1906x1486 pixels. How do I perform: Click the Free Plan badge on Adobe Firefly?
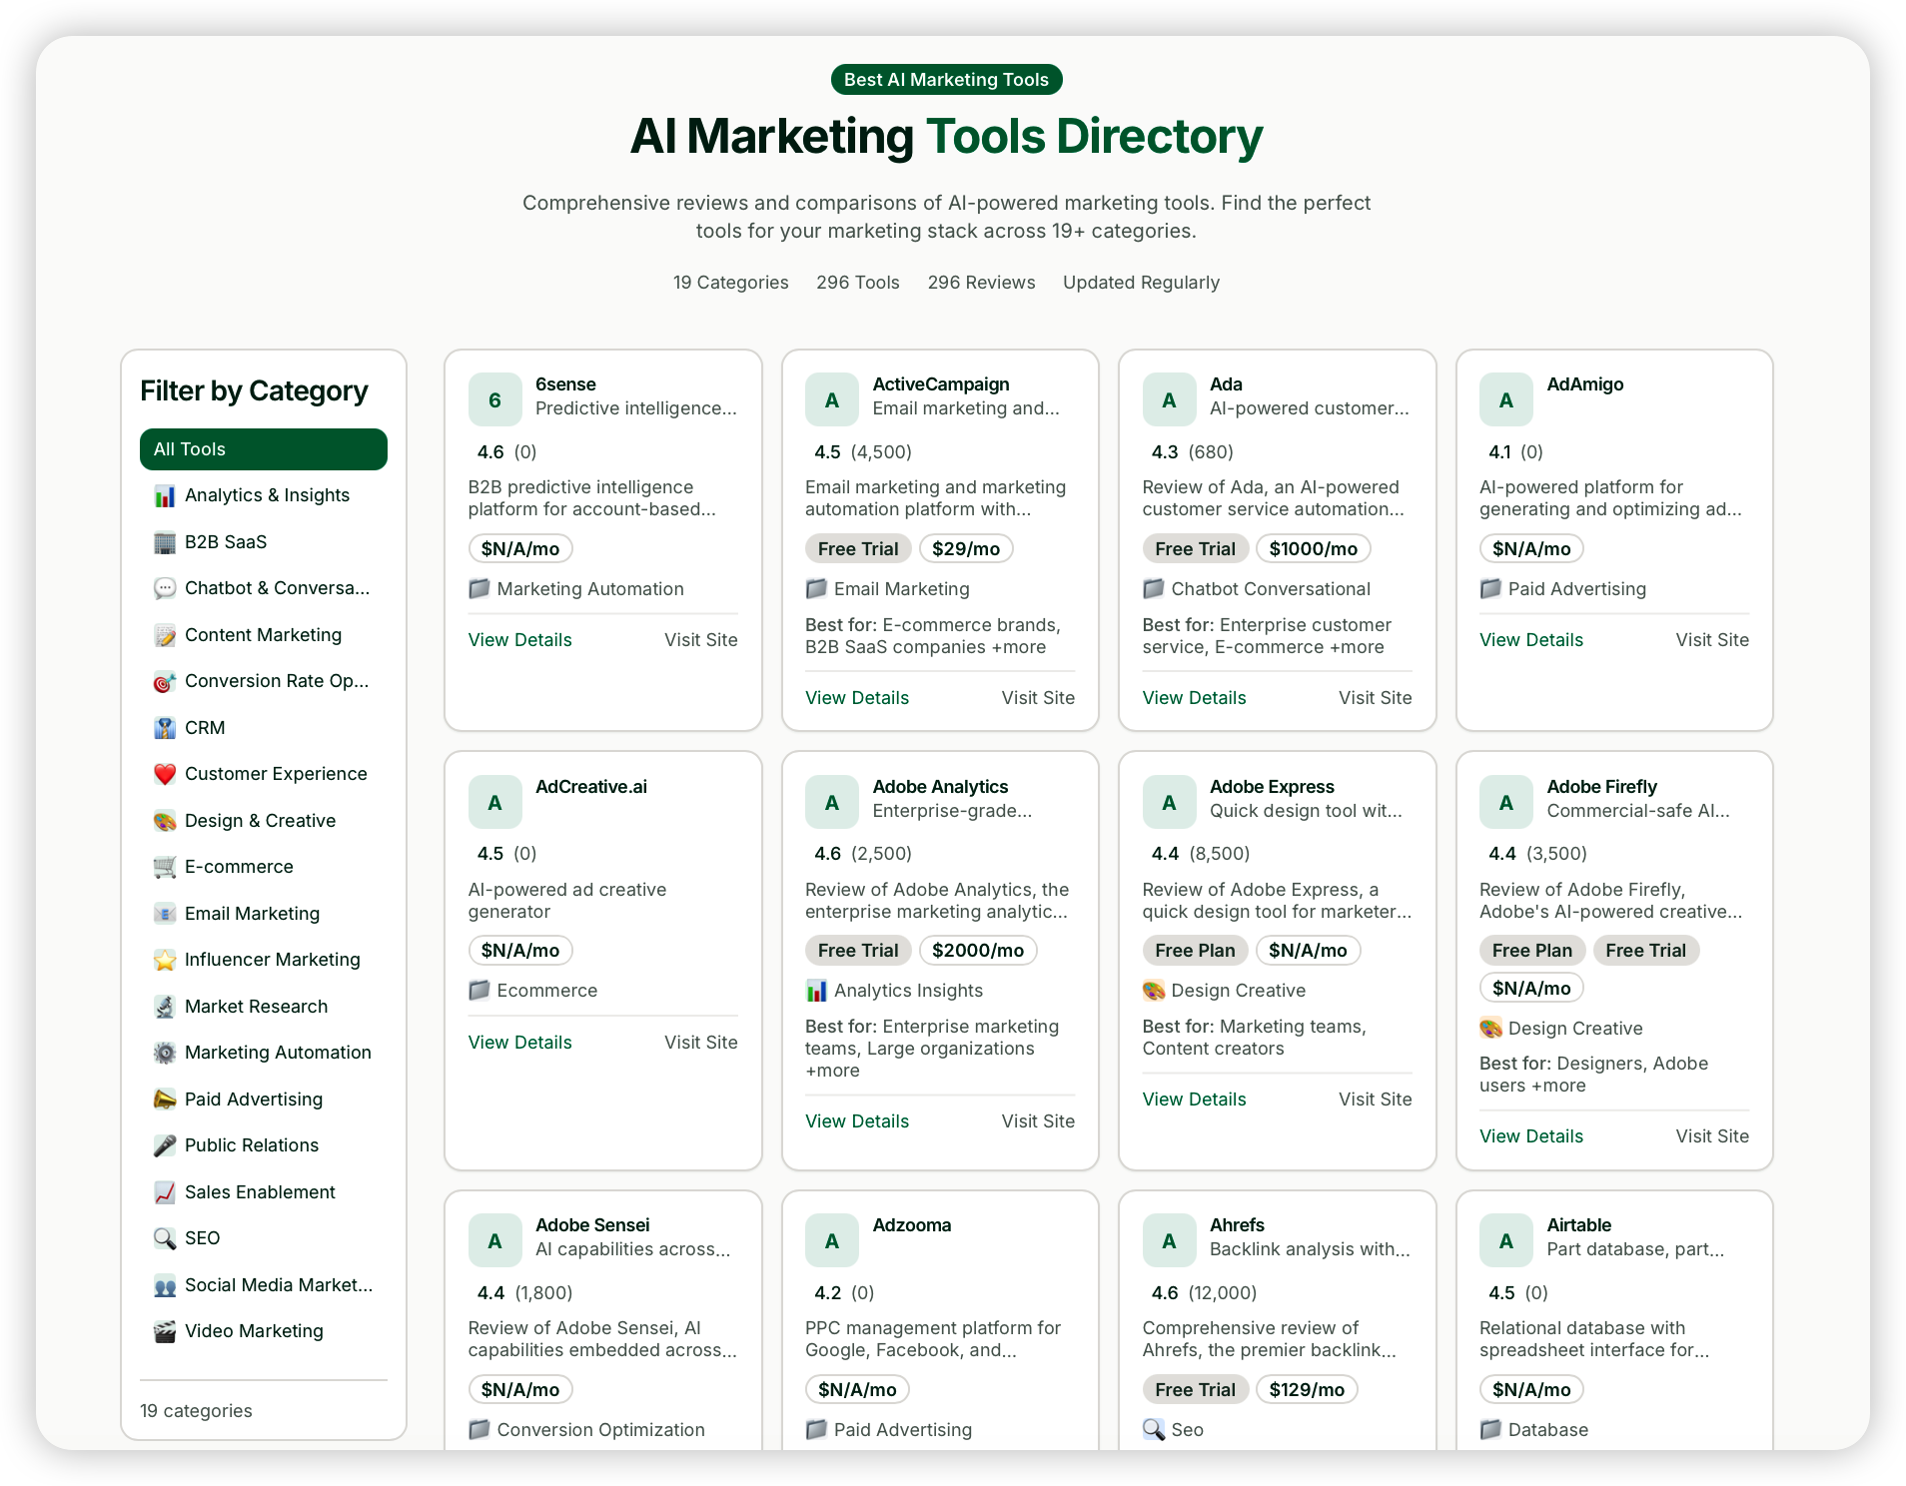click(x=1531, y=950)
